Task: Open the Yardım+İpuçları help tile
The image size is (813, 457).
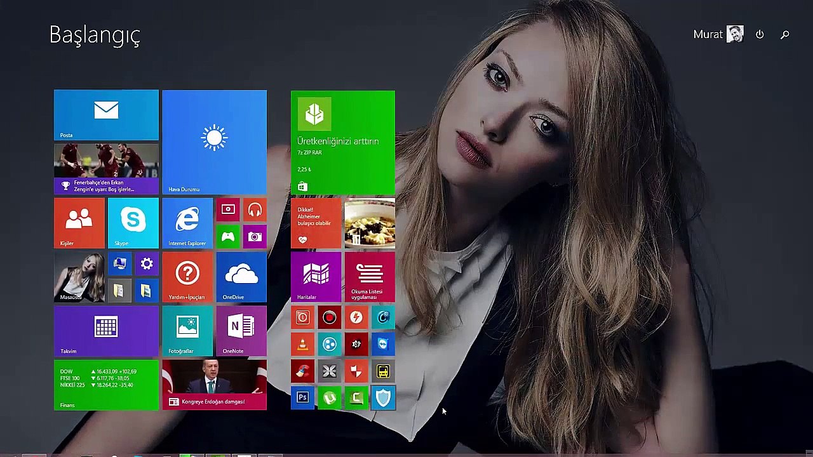Action: coord(187,277)
